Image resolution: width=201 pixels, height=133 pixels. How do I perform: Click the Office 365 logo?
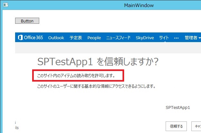pos(30,38)
